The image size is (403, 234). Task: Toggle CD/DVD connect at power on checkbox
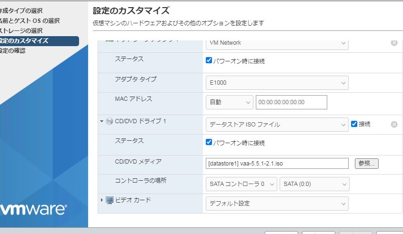click(209, 142)
